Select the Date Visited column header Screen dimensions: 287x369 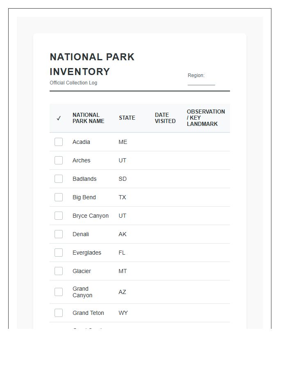(165, 118)
